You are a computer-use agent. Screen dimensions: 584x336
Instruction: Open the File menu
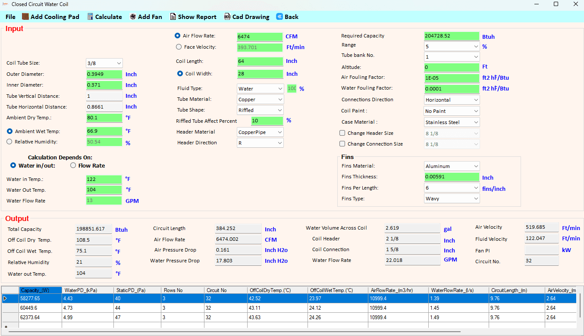pos(11,17)
